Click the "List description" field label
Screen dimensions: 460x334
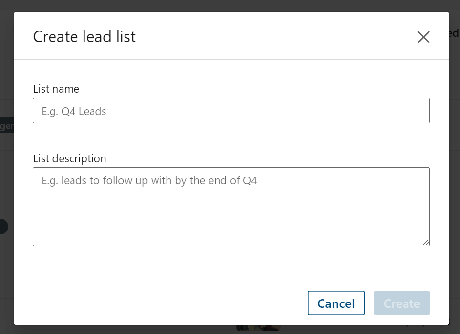tap(70, 158)
